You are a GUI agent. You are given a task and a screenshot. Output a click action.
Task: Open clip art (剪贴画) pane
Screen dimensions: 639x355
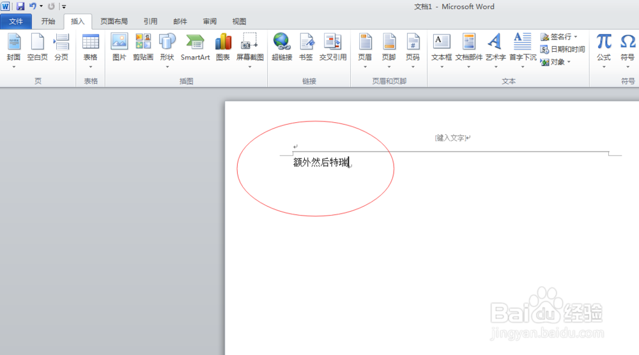click(143, 47)
